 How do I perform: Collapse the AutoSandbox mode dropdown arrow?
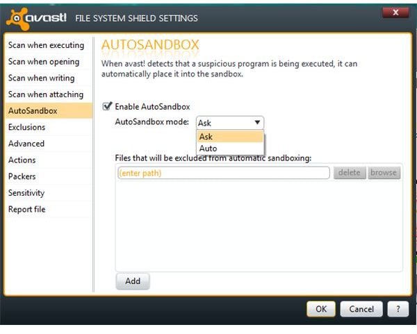coord(257,122)
